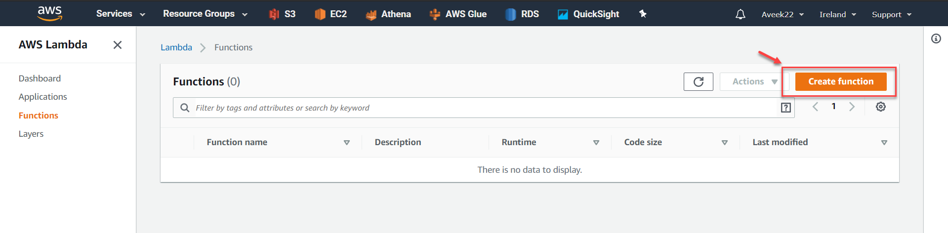Open the AWS Glue shortcut
The height and width of the screenshot is (233, 948).
click(458, 14)
